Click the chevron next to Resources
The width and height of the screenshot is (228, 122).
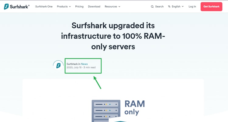point(119,7)
